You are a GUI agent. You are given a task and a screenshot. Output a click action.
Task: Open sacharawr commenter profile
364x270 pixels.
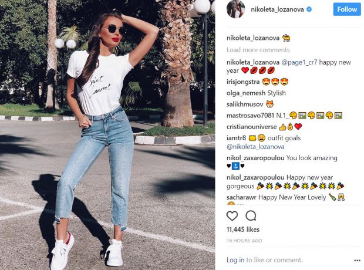[241, 197]
